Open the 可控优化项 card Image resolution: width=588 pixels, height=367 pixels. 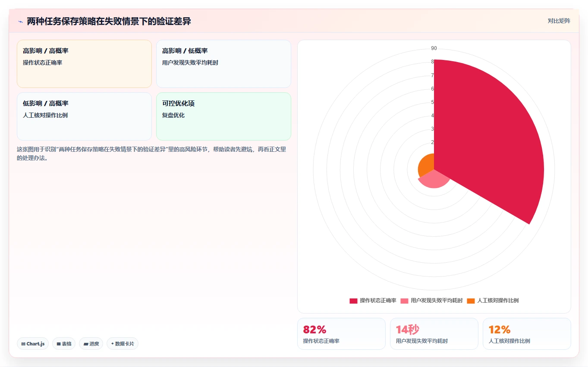pyautogui.click(x=223, y=116)
